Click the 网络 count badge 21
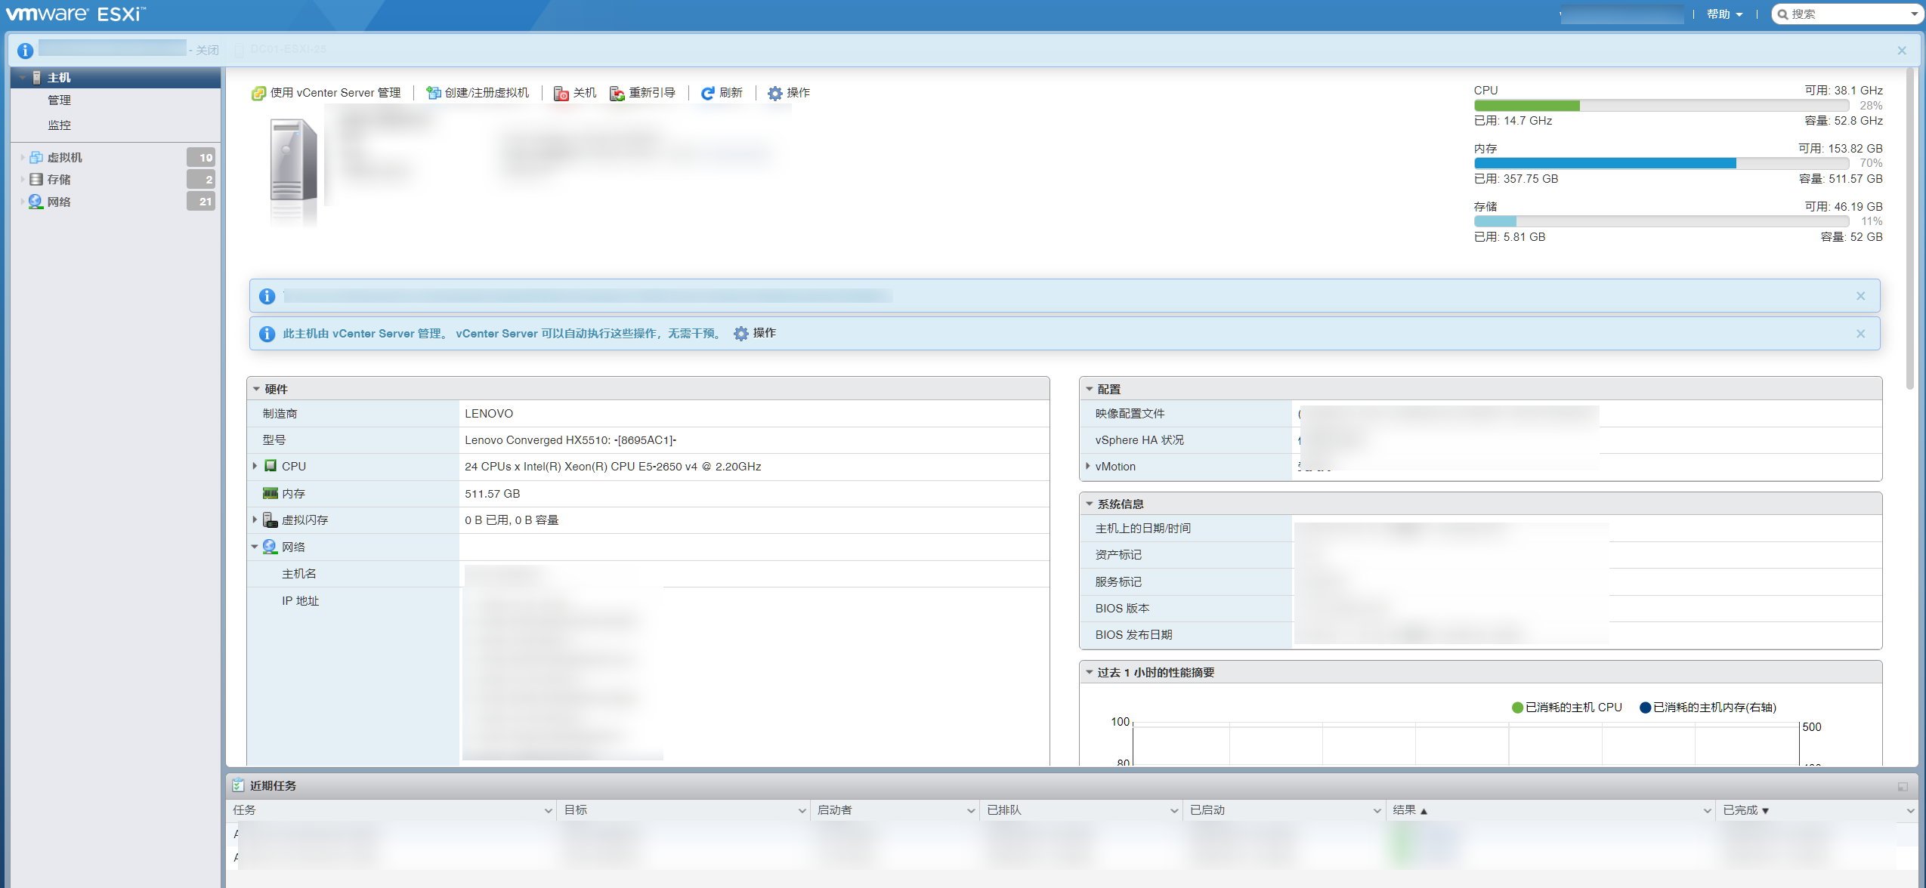The image size is (1926, 888). [x=201, y=202]
